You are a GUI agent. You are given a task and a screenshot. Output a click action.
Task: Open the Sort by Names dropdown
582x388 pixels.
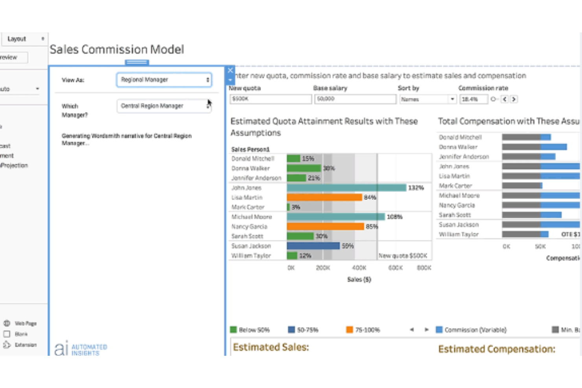coord(428,99)
